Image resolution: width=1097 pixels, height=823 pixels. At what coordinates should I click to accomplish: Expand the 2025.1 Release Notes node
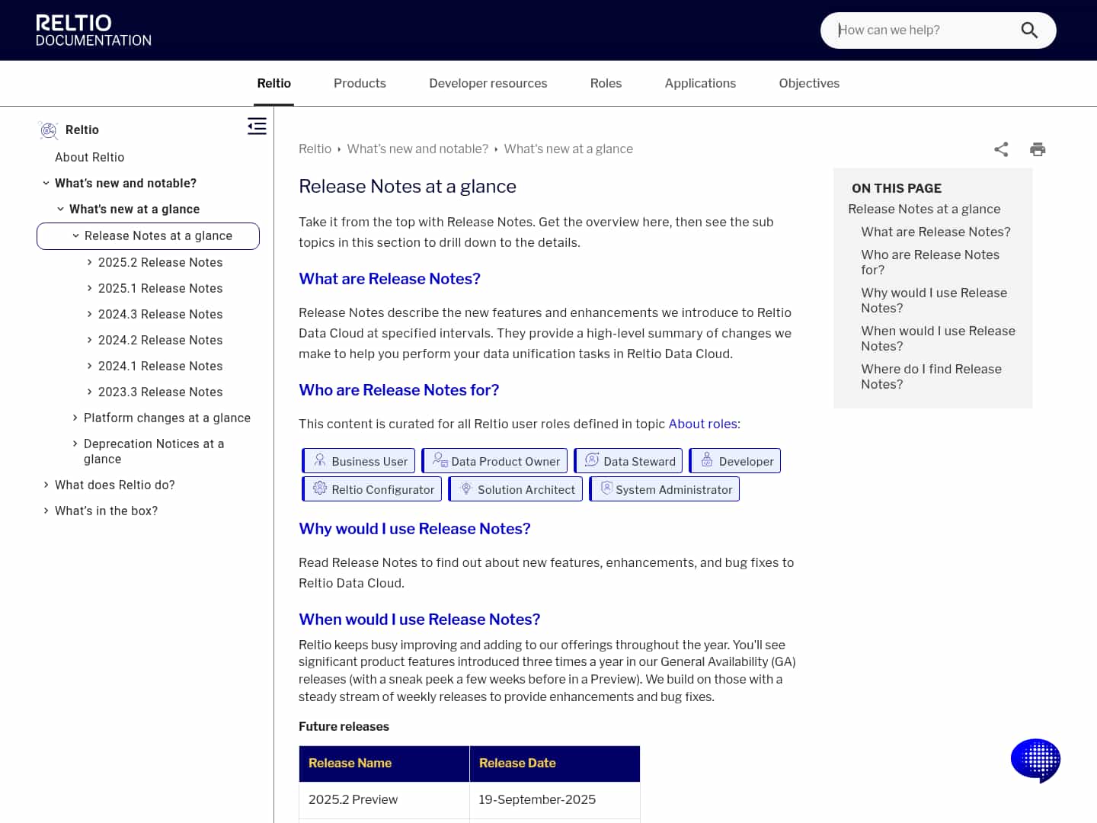point(89,288)
